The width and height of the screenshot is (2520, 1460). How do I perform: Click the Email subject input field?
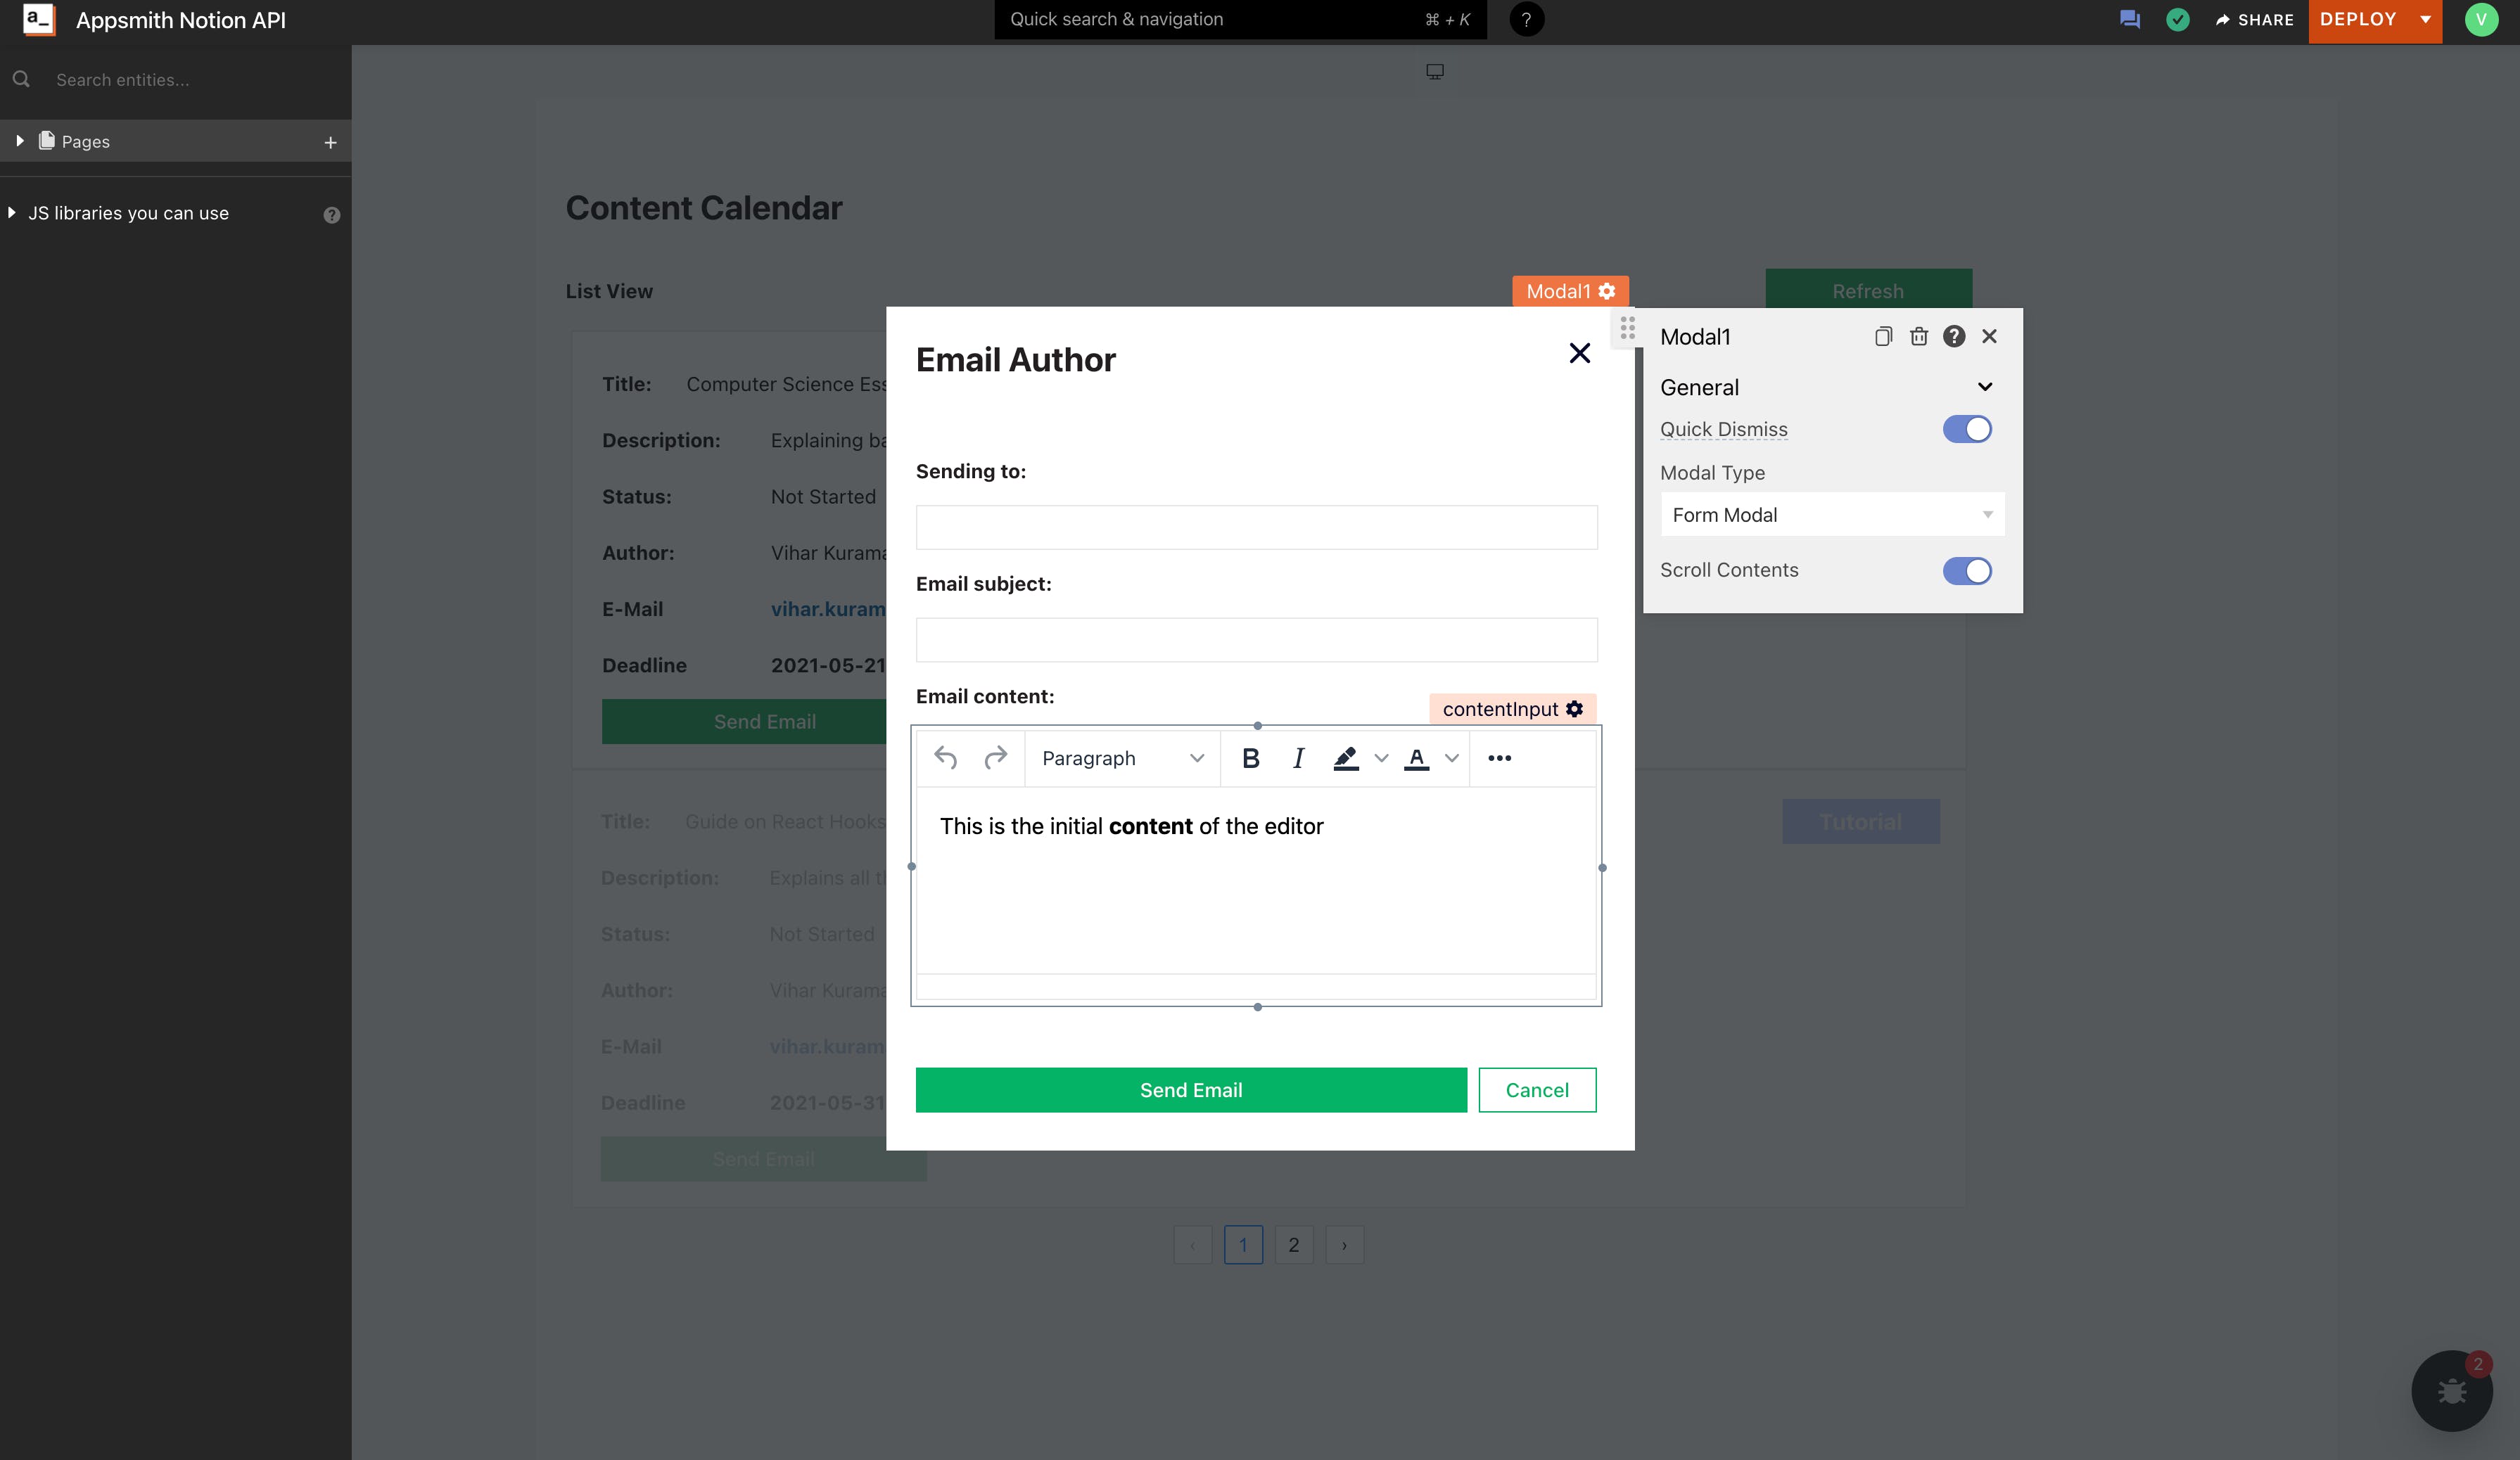click(x=1256, y=639)
